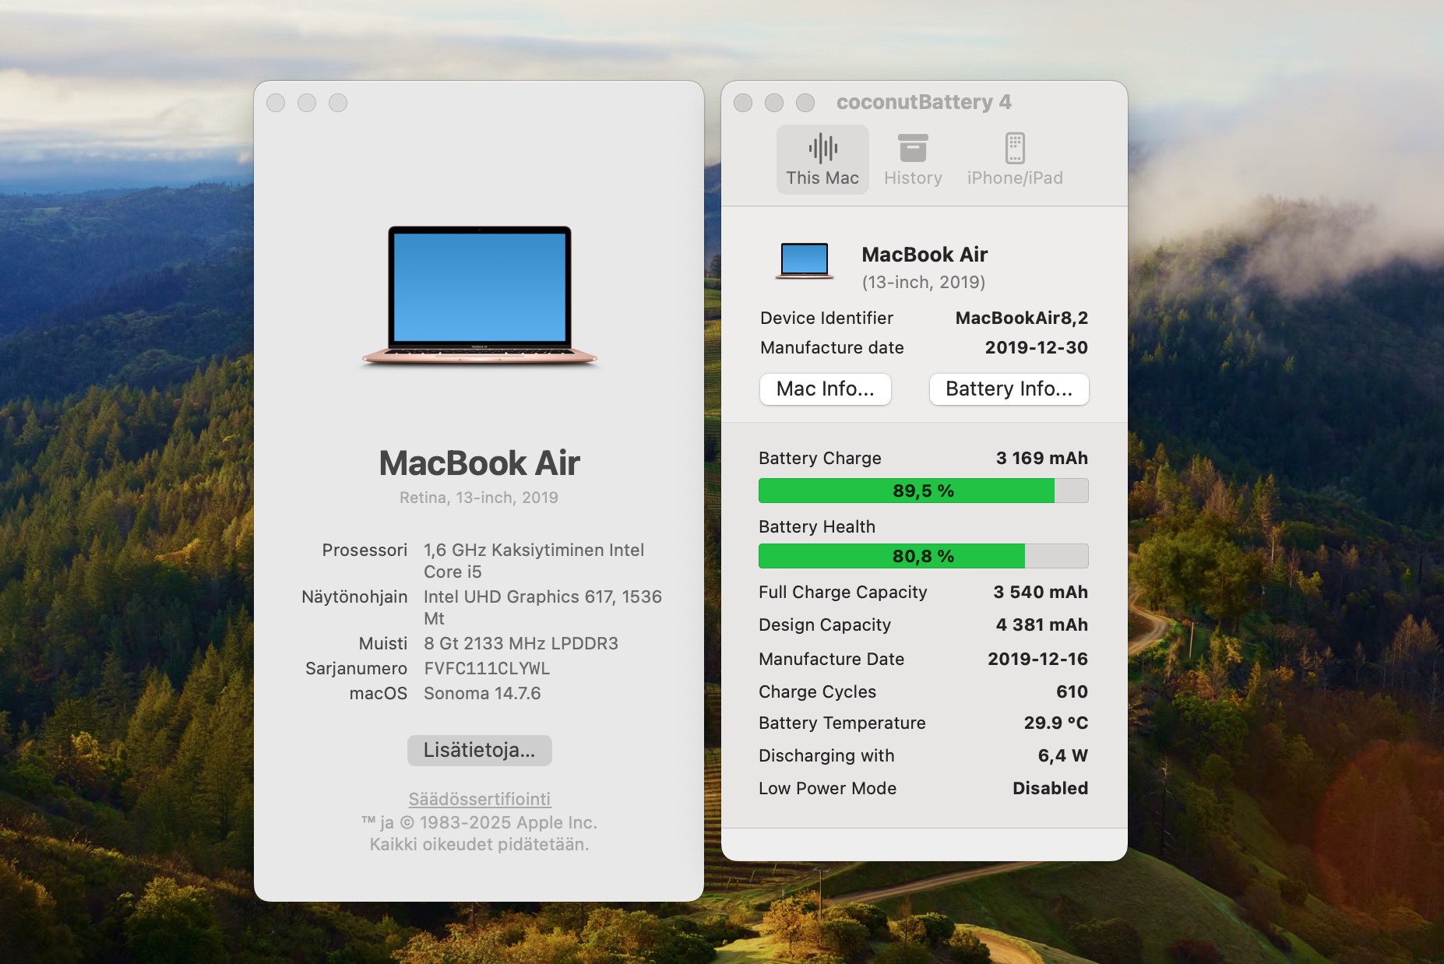
Task: Minimize the About This Mac window
Action: 307,103
